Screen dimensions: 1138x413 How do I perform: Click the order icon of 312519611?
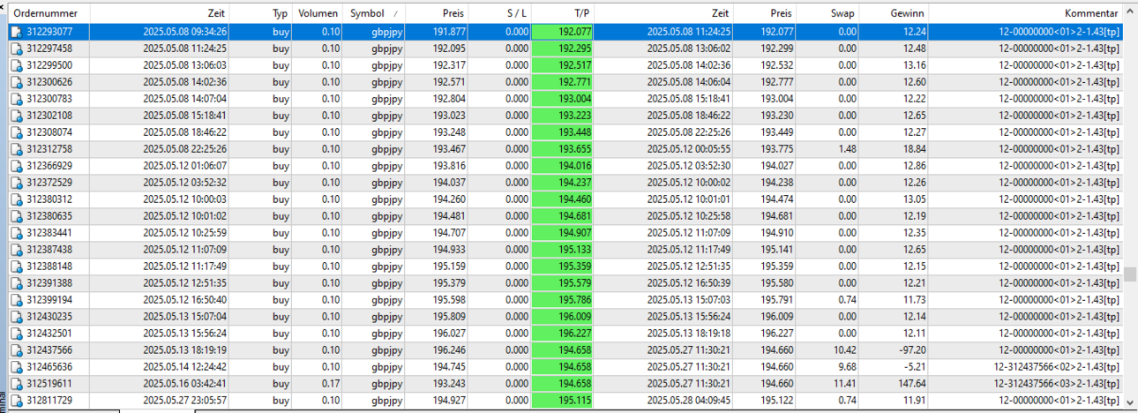[x=16, y=383]
